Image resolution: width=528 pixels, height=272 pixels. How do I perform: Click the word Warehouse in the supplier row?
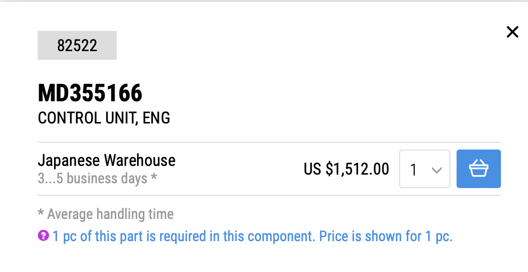[139, 160]
